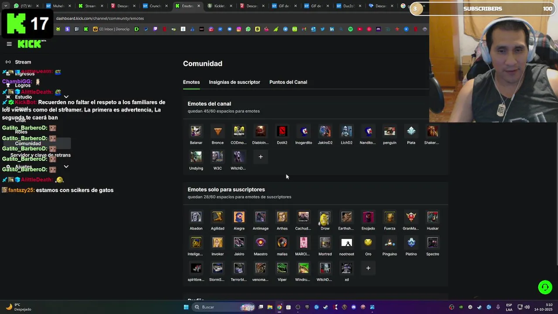Select the JakiroD2 emote

pyautogui.click(x=325, y=131)
